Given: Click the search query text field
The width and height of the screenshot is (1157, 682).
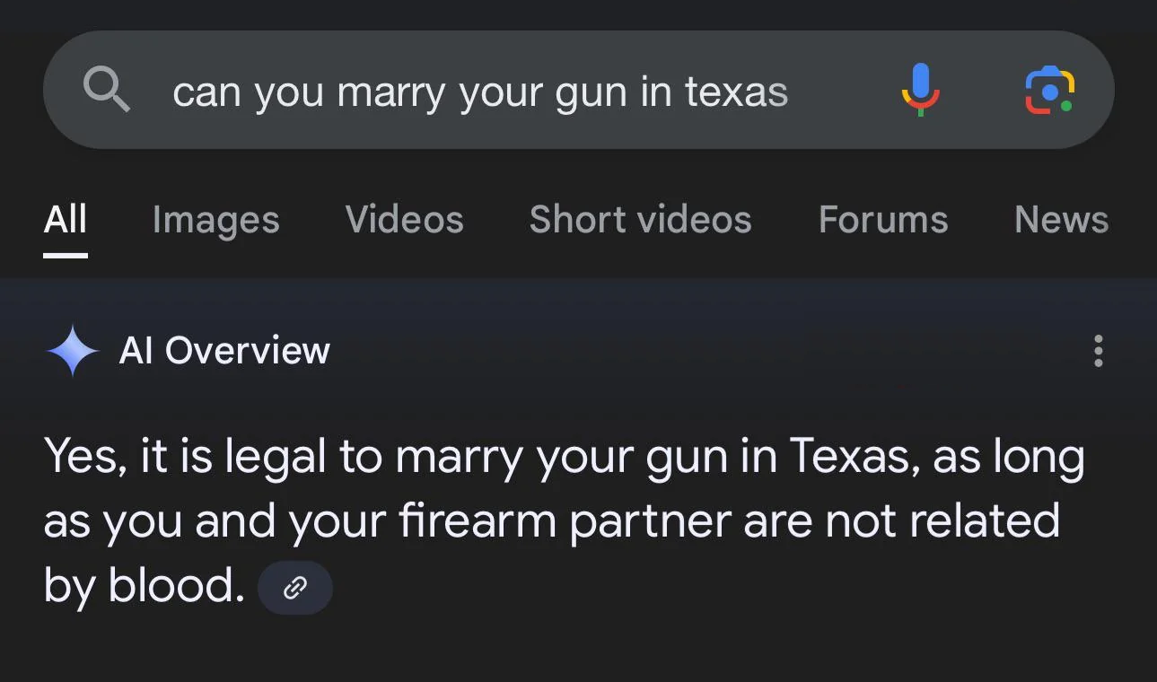Looking at the screenshot, I should coord(480,90).
